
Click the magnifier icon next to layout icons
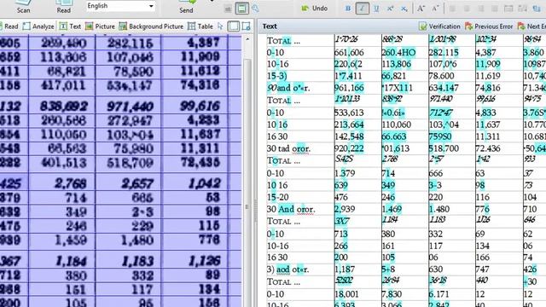coord(255,9)
